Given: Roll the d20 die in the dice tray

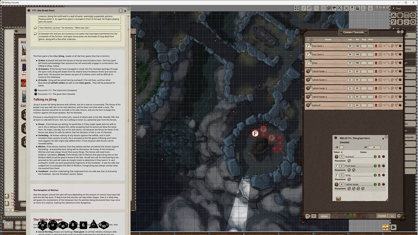Looking at the screenshot, I should tap(42, 225).
